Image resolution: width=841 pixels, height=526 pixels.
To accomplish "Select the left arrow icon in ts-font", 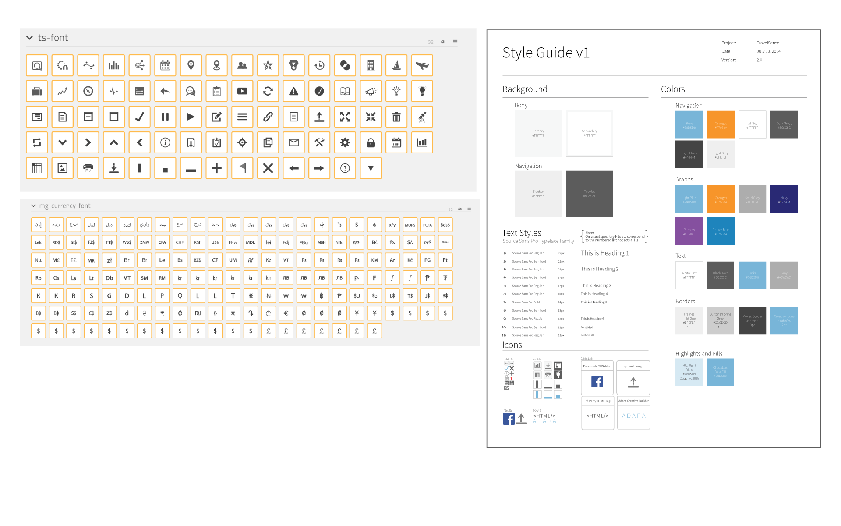I will pyautogui.click(x=293, y=168).
